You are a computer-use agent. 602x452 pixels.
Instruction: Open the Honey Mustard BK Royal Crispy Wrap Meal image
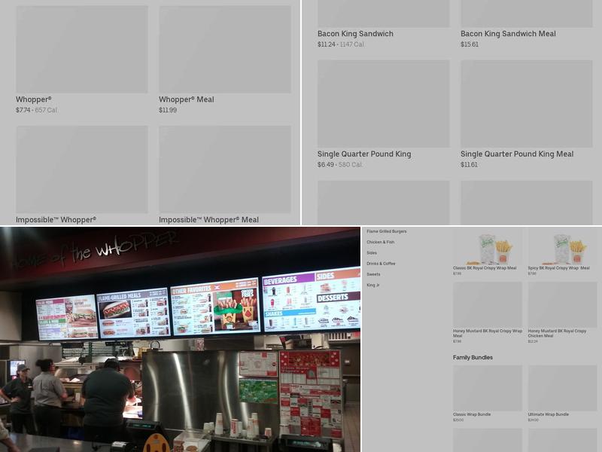488,305
